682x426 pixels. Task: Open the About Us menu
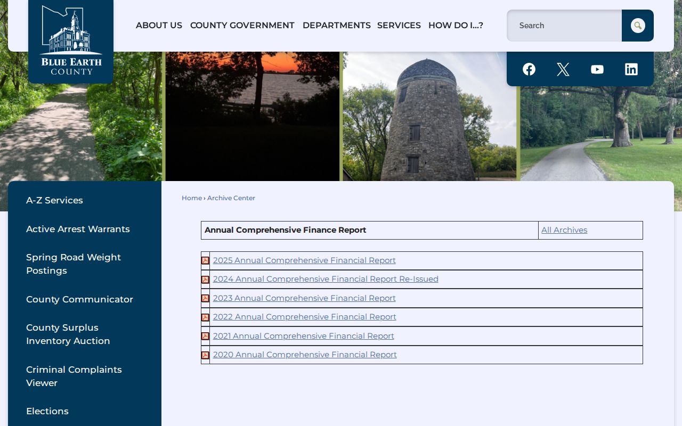pyautogui.click(x=159, y=25)
